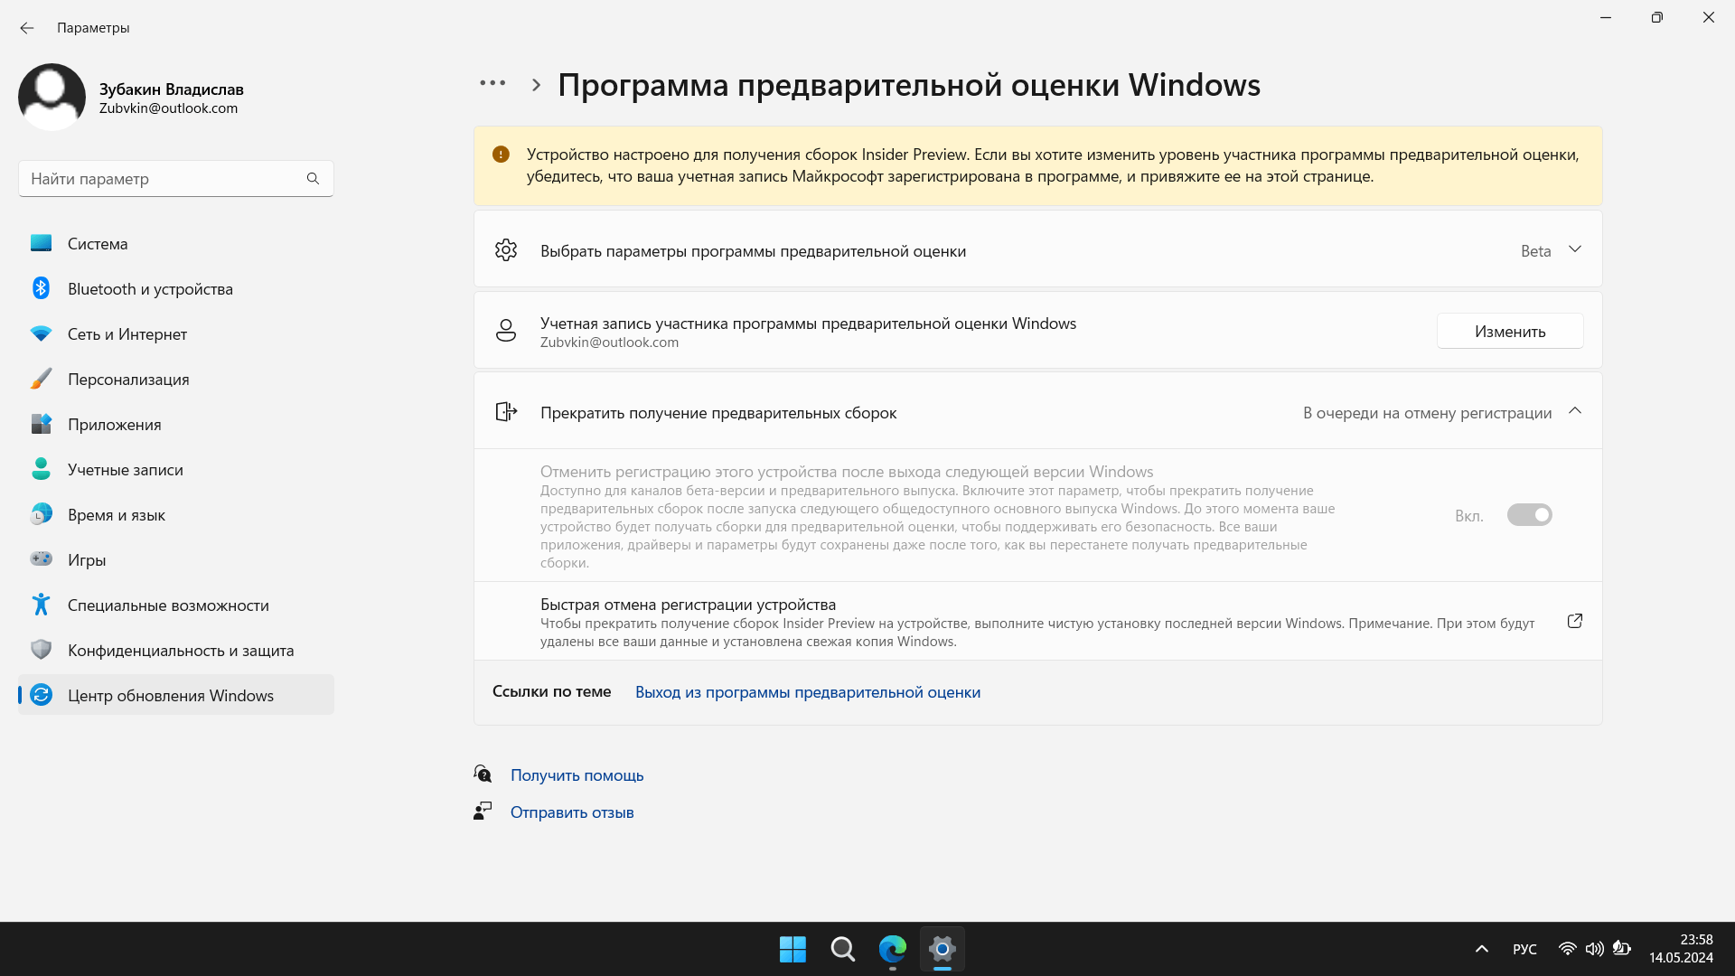Open Выход из программы предварительной оценки link

point(808,692)
